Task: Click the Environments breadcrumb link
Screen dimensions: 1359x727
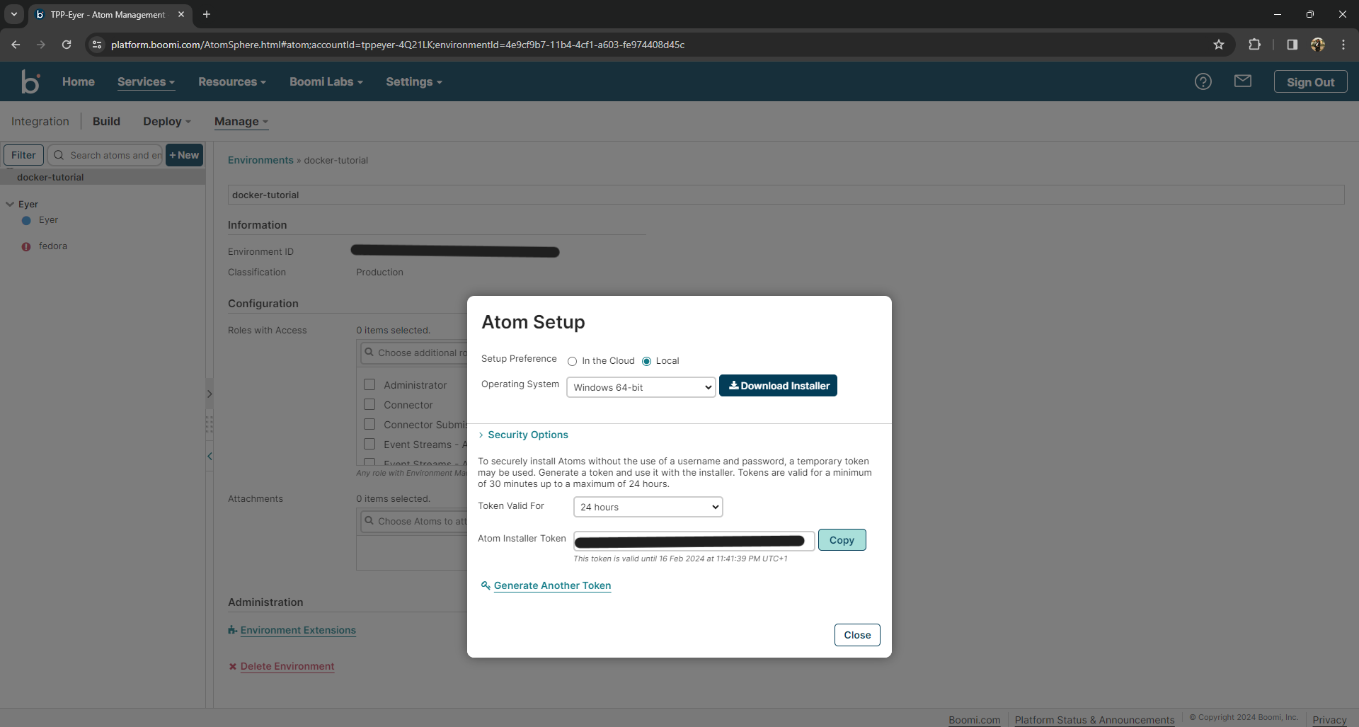Action: pyautogui.click(x=259, y=160)
